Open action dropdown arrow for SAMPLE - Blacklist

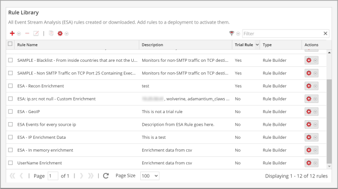(x=315, y=60)
